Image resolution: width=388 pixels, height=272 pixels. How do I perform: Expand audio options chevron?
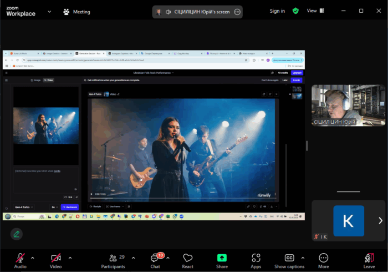[33, 258]
